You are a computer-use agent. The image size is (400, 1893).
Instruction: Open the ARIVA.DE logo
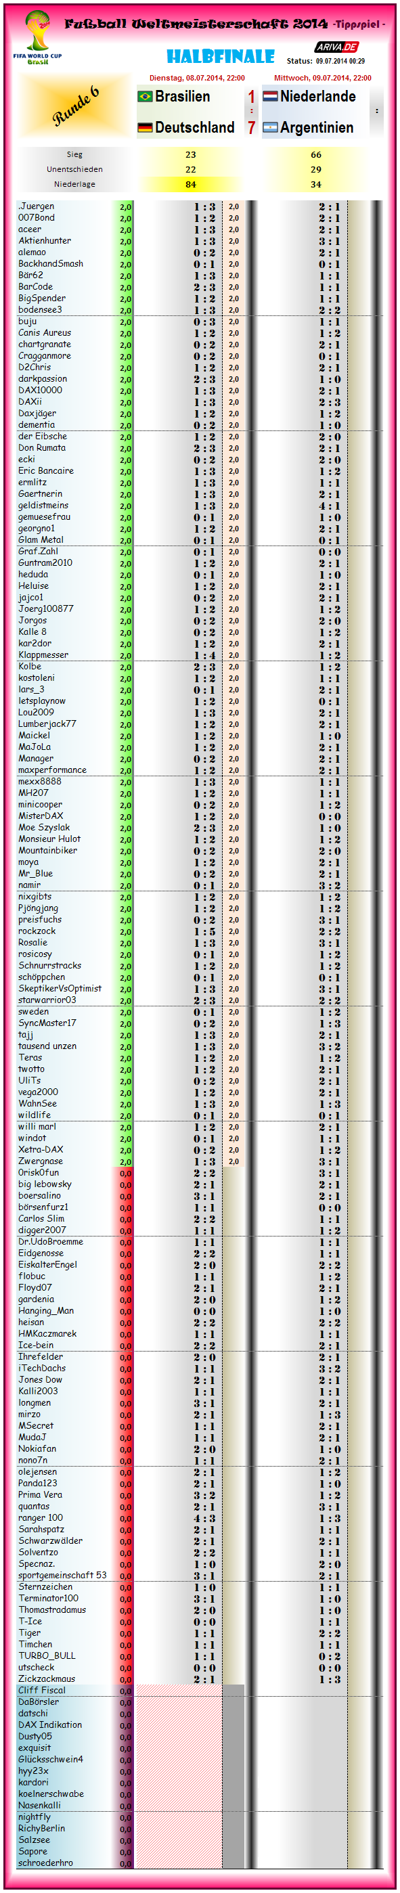337,47
